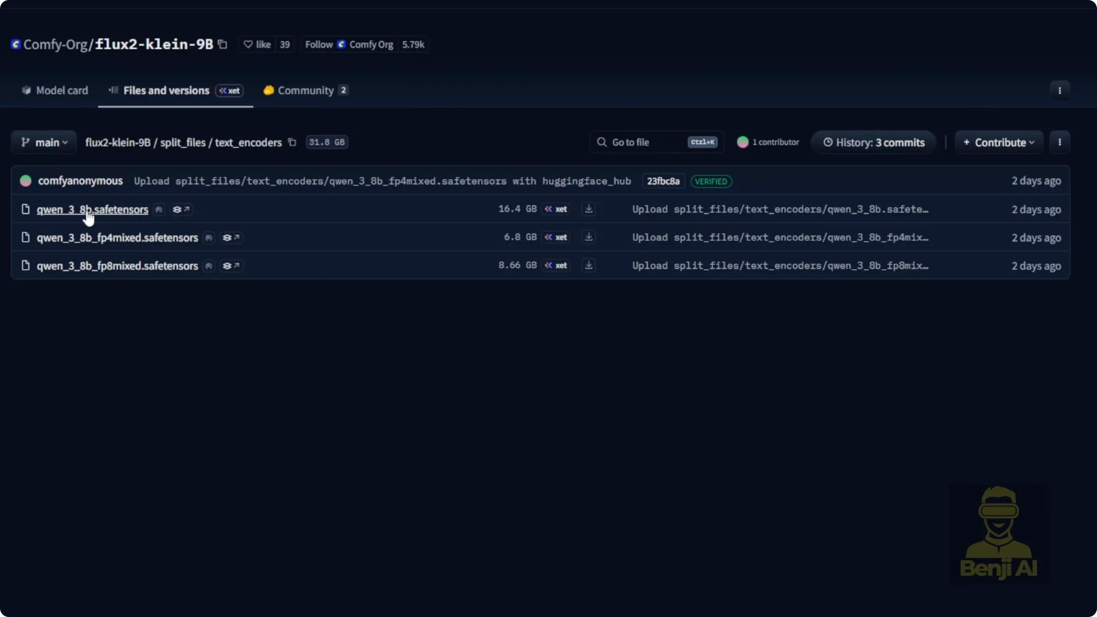This screenshot has height=617, width=1097.
Task: Download the qwen_3_8b_fp8mixed.safetensors file
Action: (588, 266)
